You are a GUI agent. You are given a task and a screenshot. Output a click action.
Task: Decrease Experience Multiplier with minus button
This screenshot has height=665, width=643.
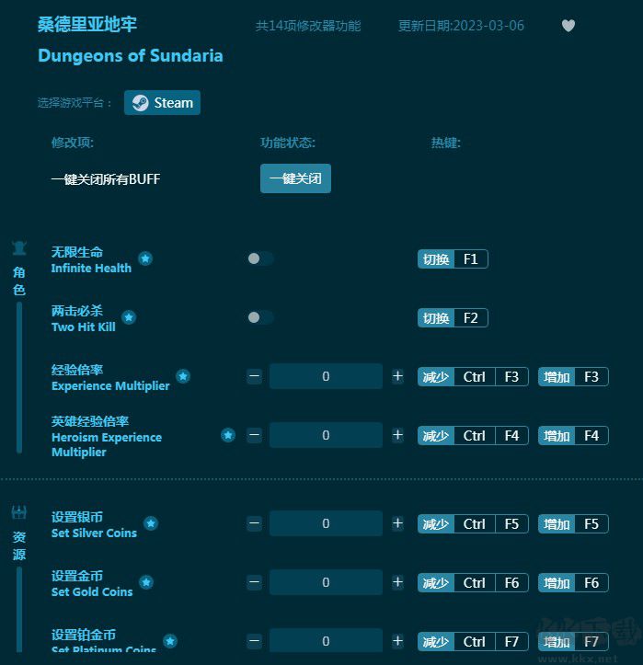click(x=254, y=376)
